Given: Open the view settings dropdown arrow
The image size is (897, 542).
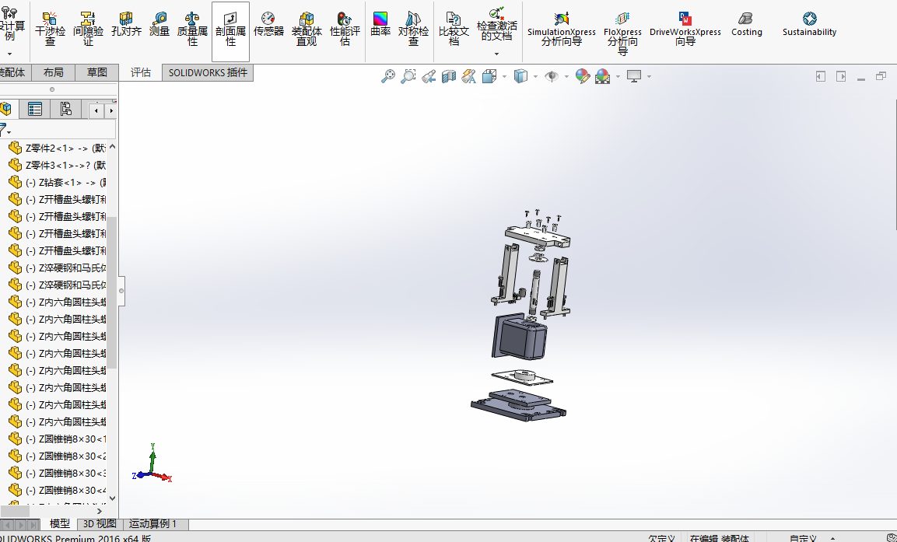Looking at the screenshot, I should tap(650, 76).
